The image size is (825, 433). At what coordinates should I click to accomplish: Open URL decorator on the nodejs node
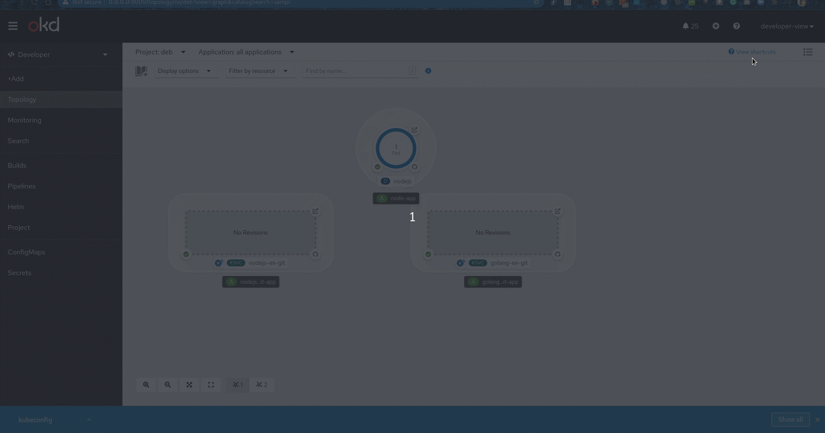pyautogui.click(x=414, y=130)
